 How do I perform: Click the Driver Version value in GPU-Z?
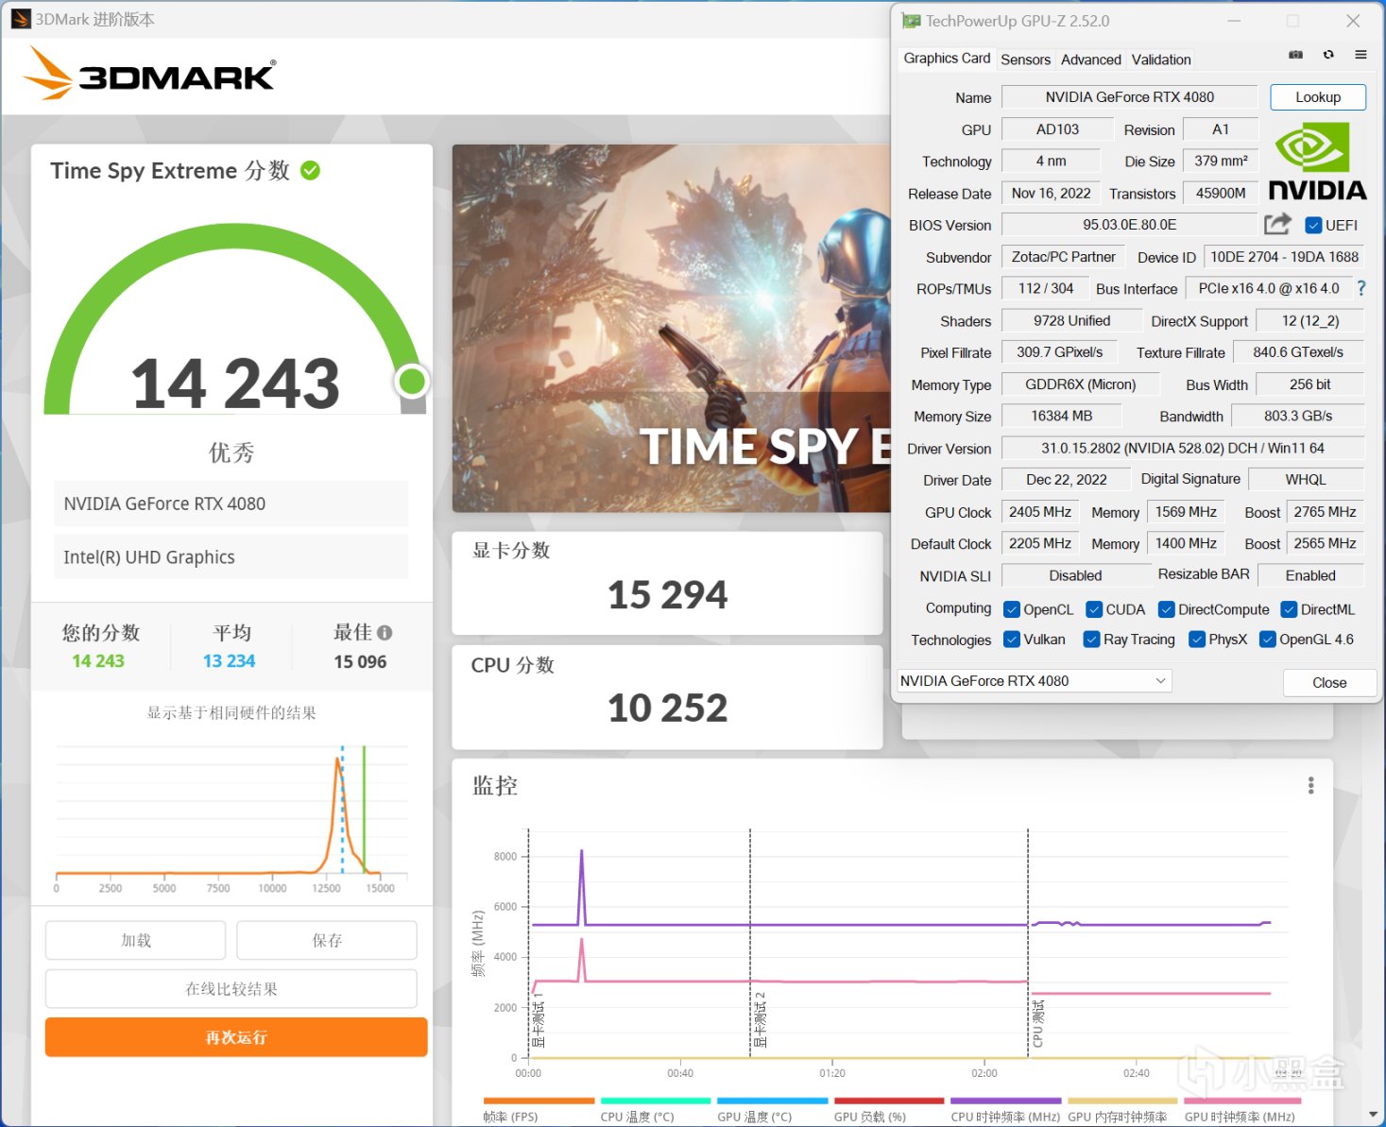click(x=1183, y=448)
